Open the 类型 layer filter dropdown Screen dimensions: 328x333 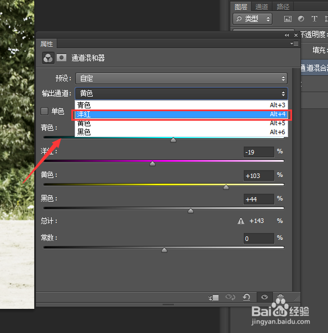click(x=252, y=19)
